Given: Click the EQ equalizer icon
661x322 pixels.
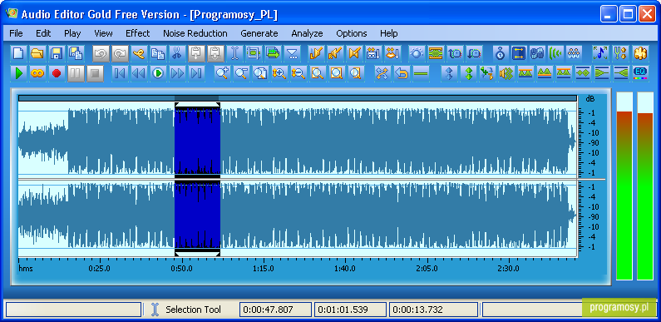Looking at the screenshot, I should tap(640, 73).
